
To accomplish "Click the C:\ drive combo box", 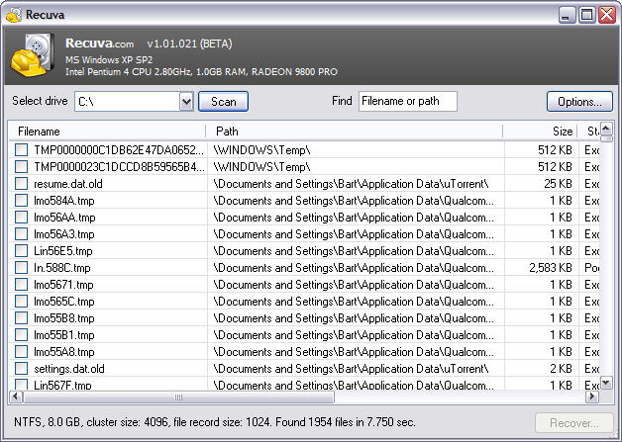I will pos(134,102).
